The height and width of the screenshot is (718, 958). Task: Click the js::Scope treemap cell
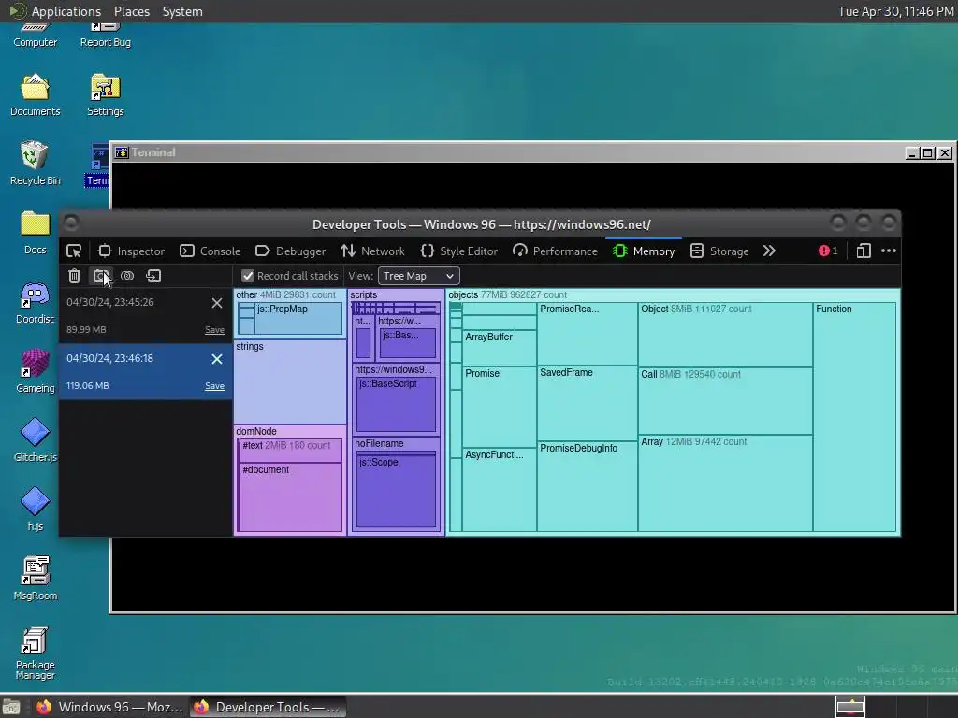pos(396,490)
